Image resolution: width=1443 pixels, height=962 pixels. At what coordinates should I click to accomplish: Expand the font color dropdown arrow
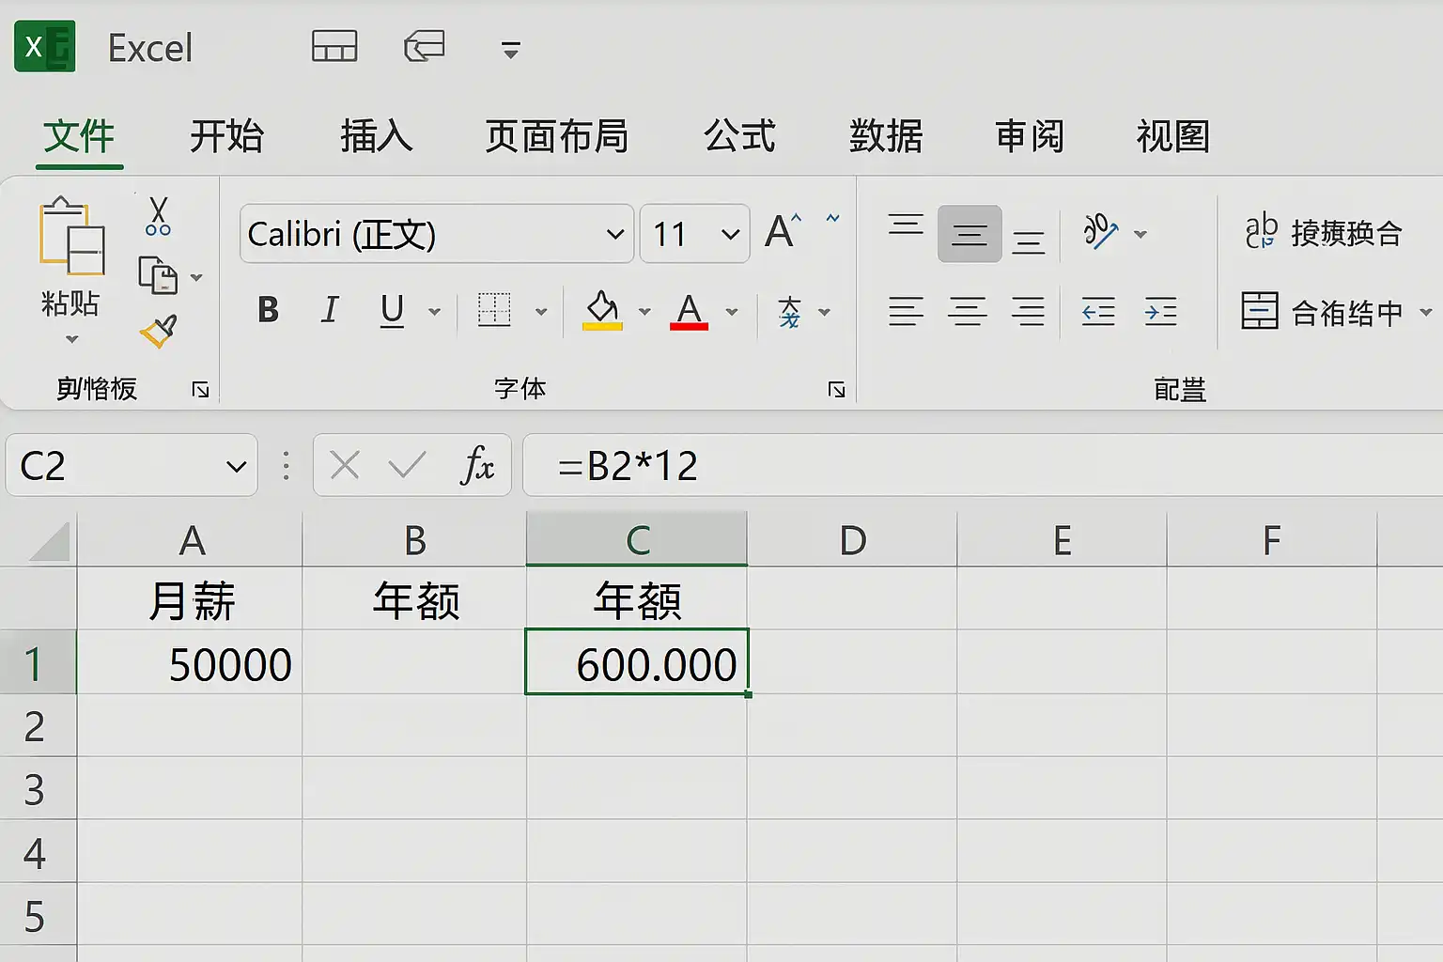(732, 312)
